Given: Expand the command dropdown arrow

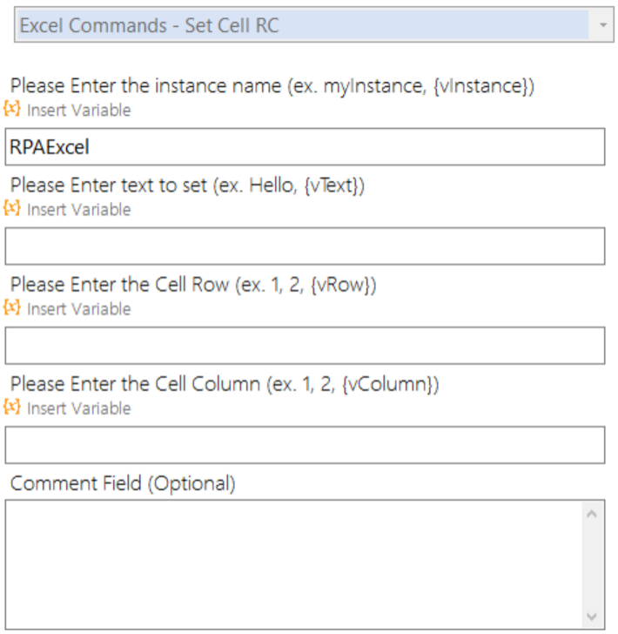Looking at the screenshot, I should tap(603, 25).
